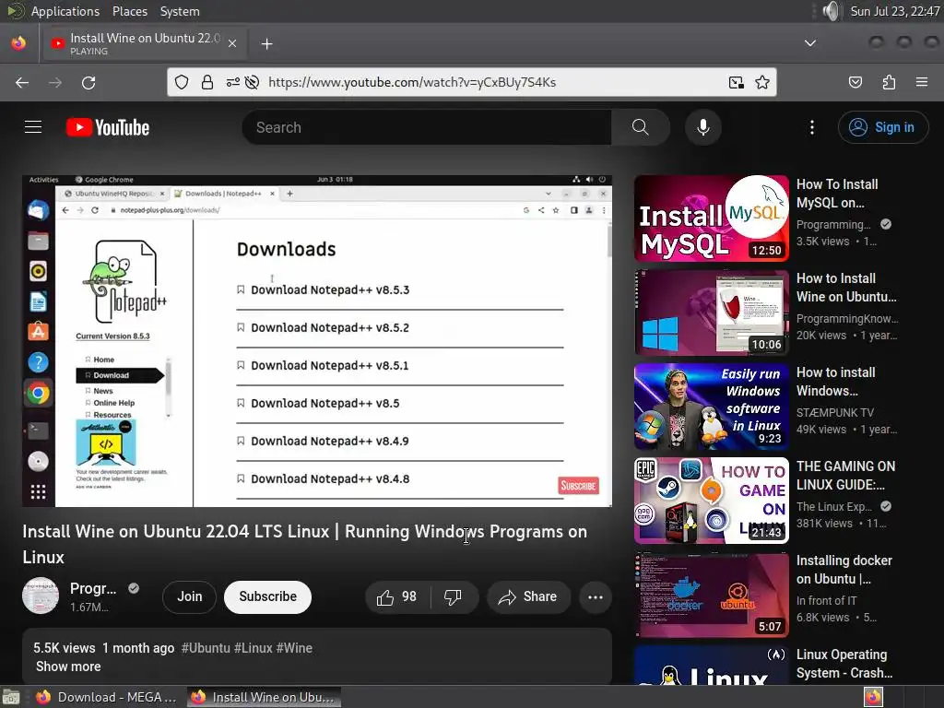
Task: Focus the YouTube Search field
Action: tap(426, 127)
